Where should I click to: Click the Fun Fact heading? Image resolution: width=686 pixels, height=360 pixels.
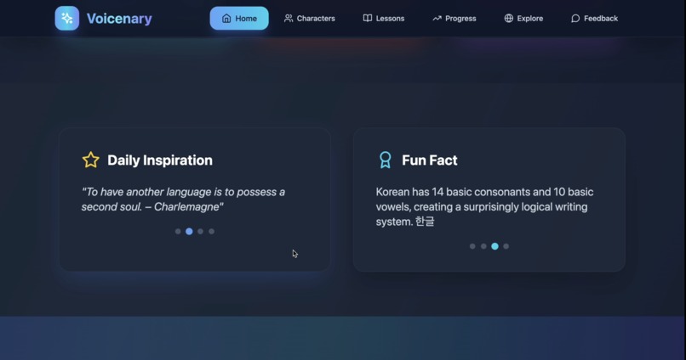[430, 160]
